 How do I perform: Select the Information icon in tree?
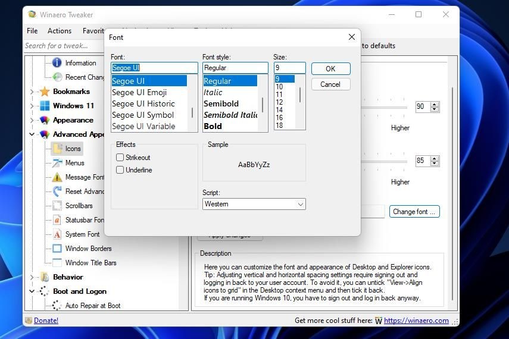click(57, 62)
